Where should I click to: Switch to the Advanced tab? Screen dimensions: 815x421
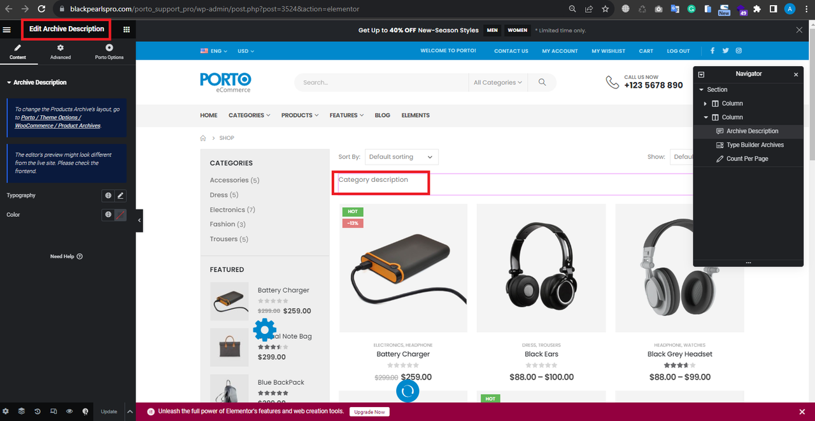60,52
